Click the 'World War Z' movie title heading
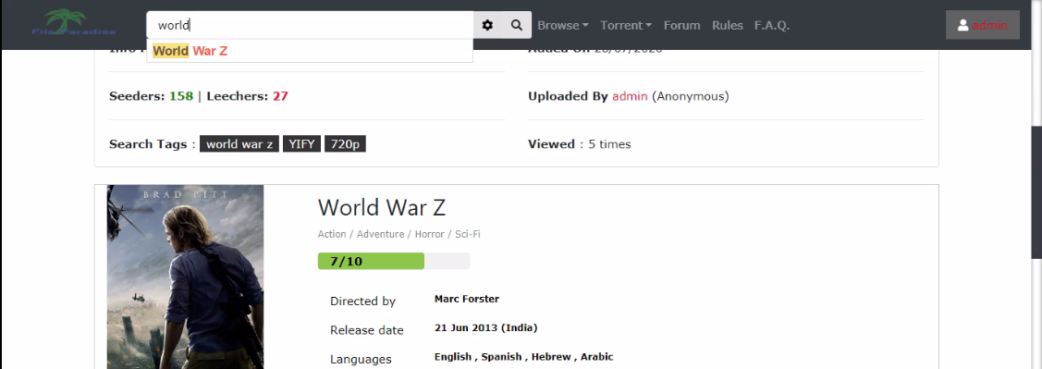The image size is (1042, 369). coord(382,207)
